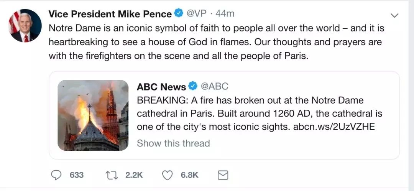414x191 pixels.
Task: Click the 2.2K retweets count
Action: click(134, 175)
